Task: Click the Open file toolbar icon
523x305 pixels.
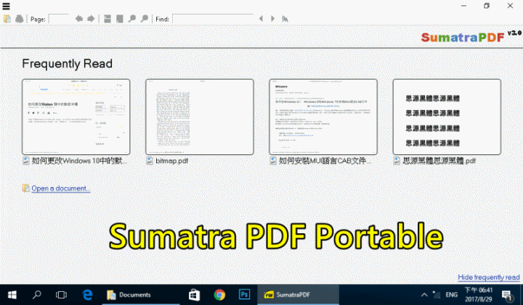Action: [x=7, y=19]
